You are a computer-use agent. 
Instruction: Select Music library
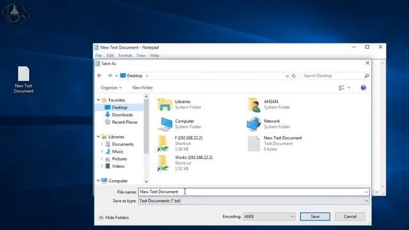pos(118,151)
